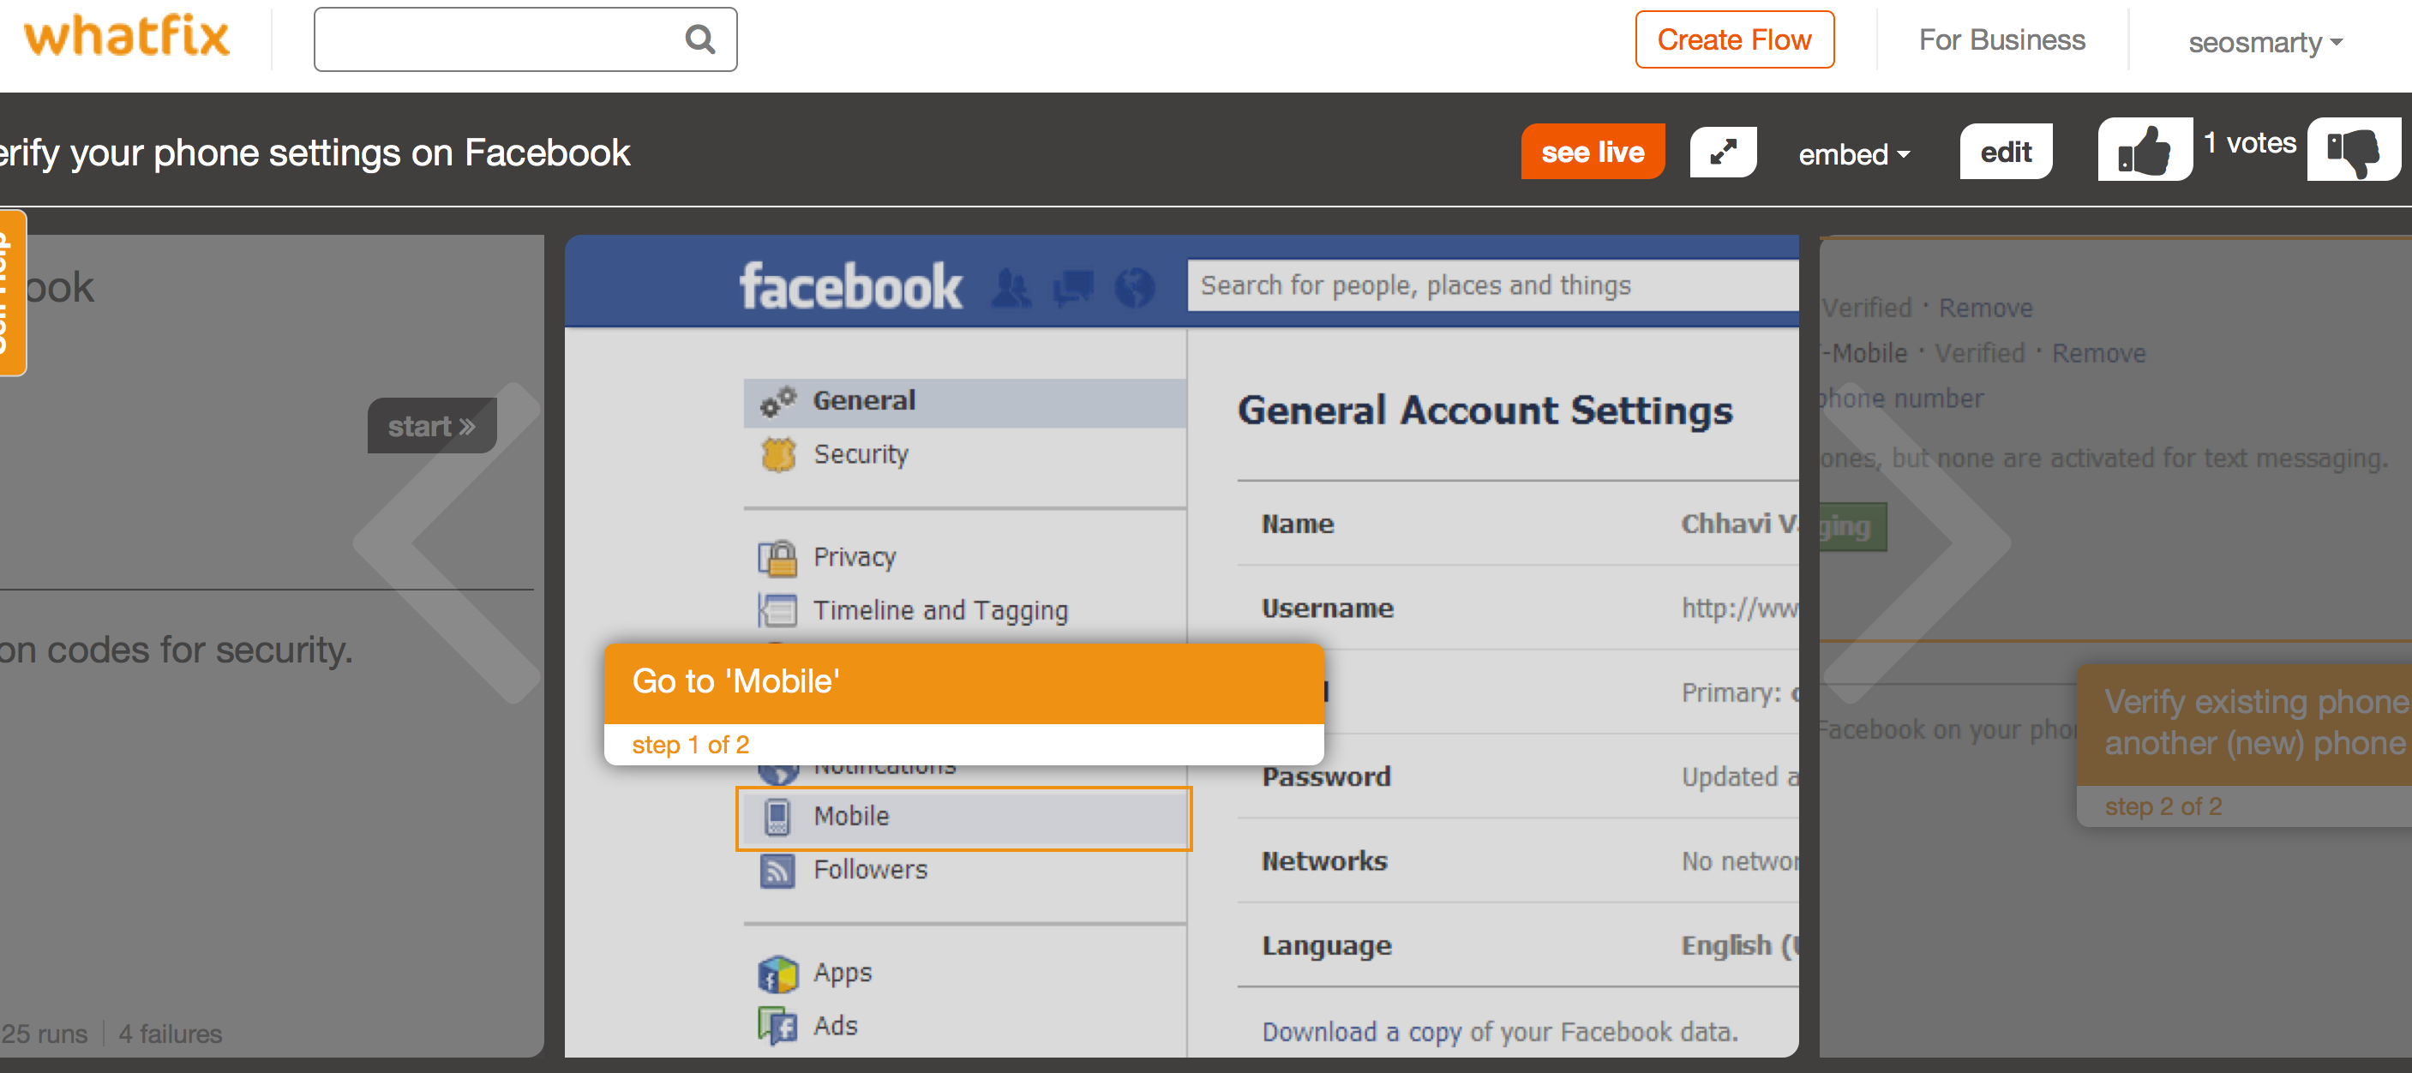Click the Privacy padlock icon
The image size is (2412, 1073).
tap(777, 558)
